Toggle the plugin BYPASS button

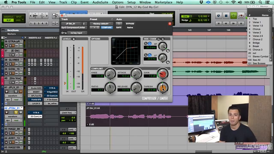click(x=130, y=24)
